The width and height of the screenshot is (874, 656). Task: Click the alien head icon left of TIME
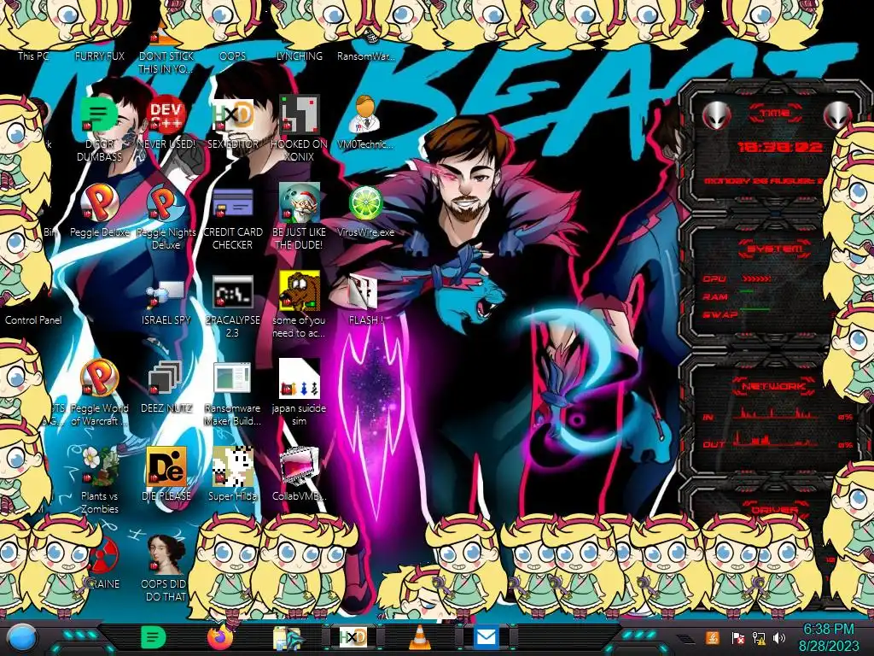coord(716,115)
